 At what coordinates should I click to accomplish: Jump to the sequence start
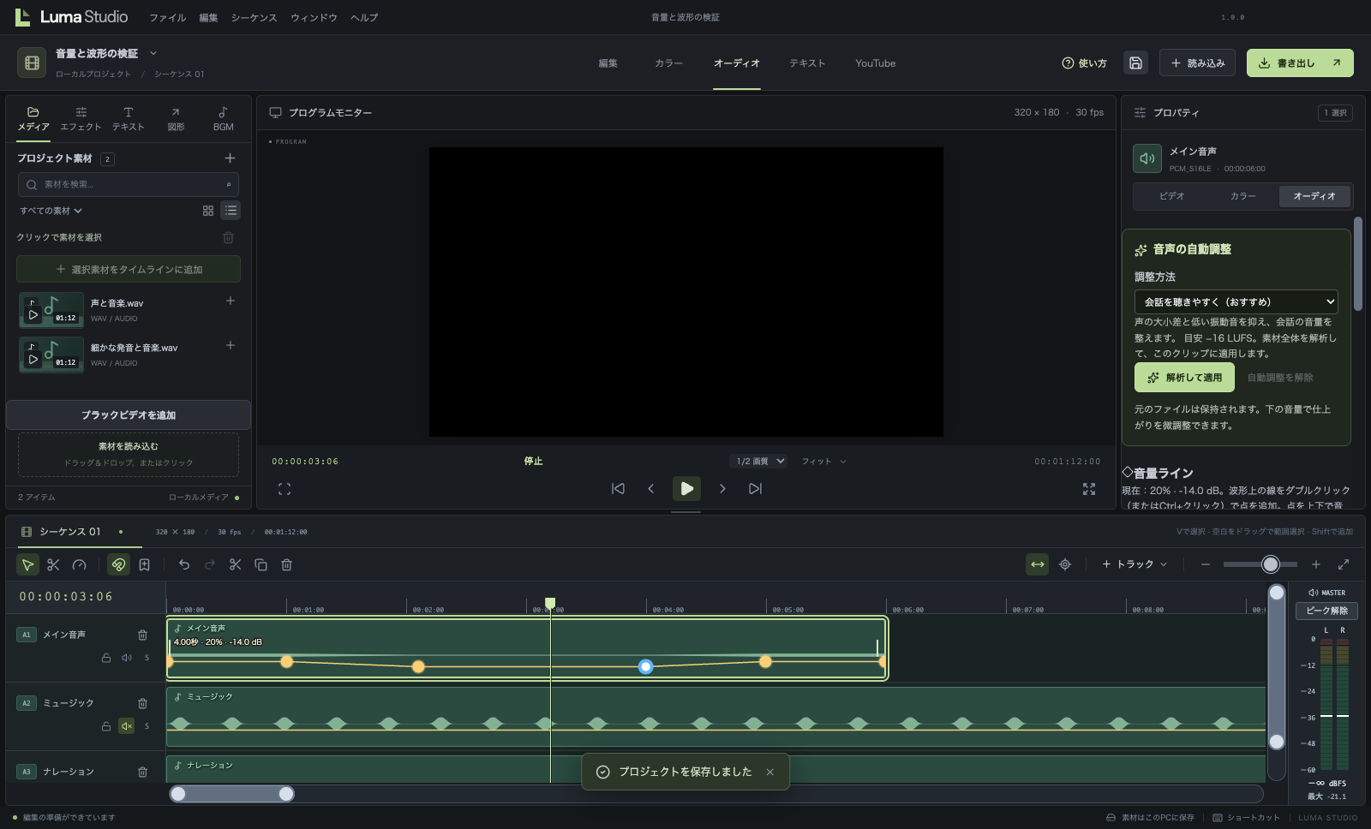618,488
